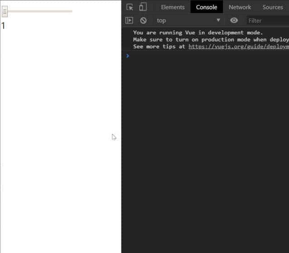Activate the inspect element picker icon
The width and height of the screenshot is (289, 253).
tap(130, 7)
